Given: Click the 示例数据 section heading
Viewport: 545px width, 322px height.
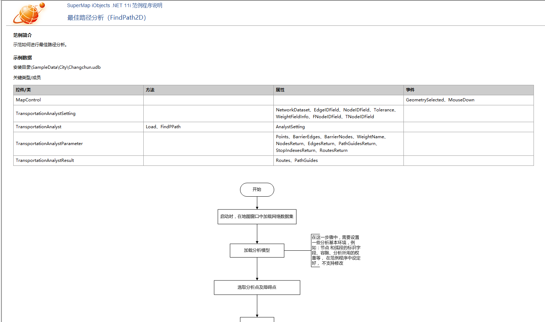Looking at the screenshot, I should [x=23, y=58].
